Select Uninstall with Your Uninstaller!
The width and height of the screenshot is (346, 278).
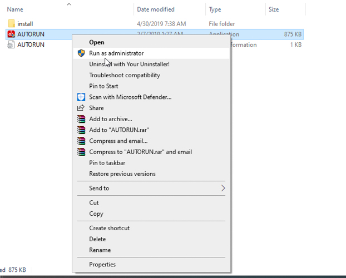point(129,64)
